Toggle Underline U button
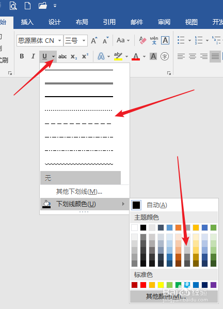Viewport: 223px width, 309px height. coord(45,56)
